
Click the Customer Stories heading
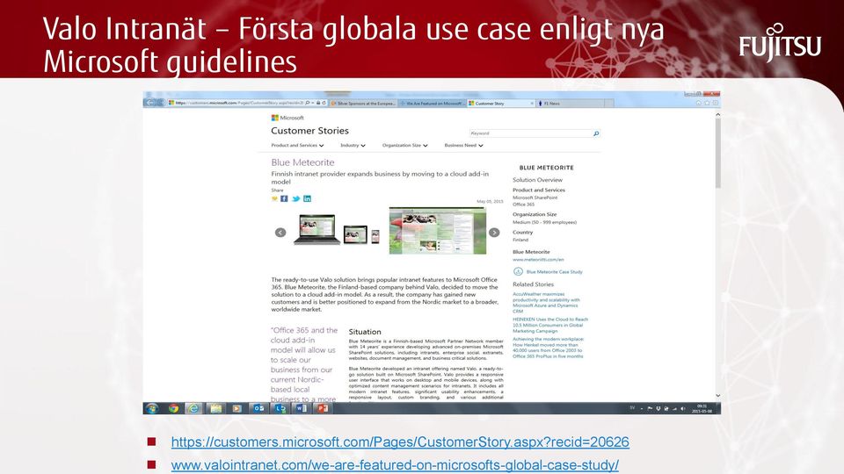pyautogui.click(x=309, y=131)
